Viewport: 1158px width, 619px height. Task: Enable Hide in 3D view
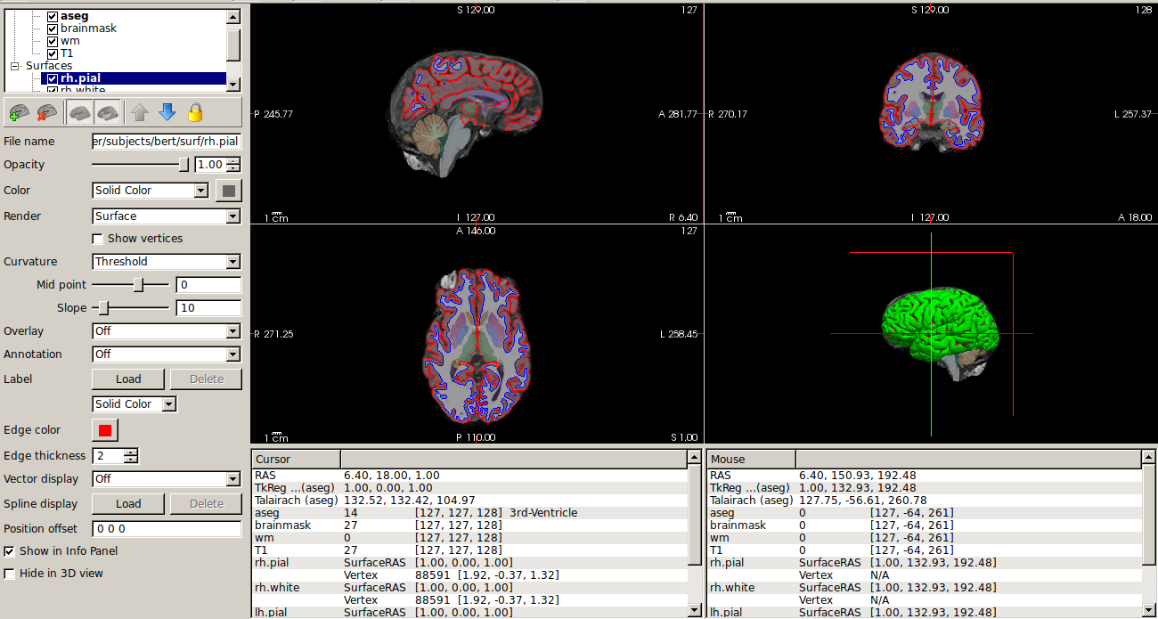10,574
